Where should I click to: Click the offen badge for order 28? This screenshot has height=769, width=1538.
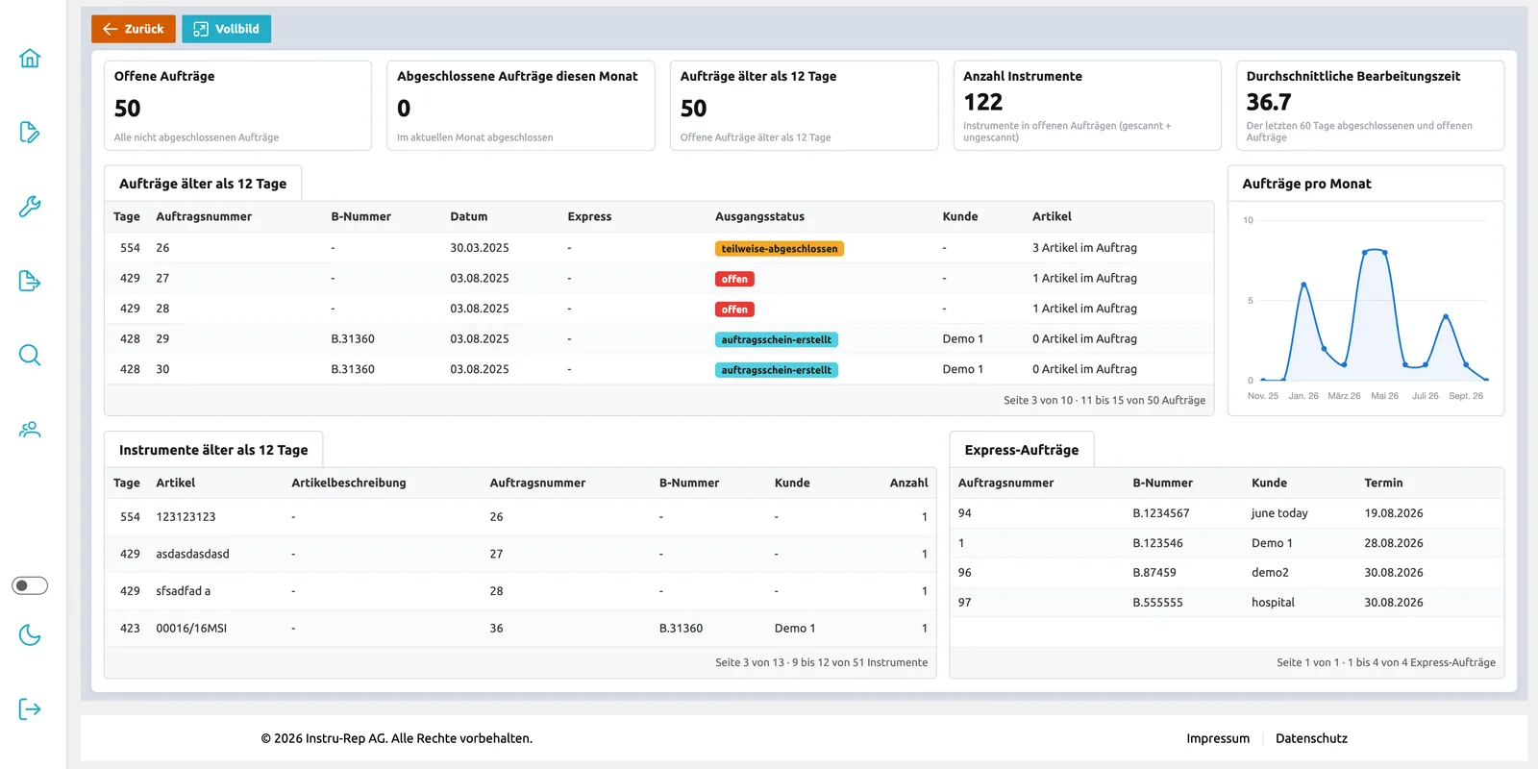tap(734, 310)
